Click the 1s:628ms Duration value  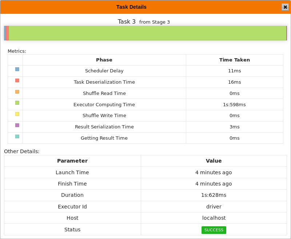coord(214,195)
